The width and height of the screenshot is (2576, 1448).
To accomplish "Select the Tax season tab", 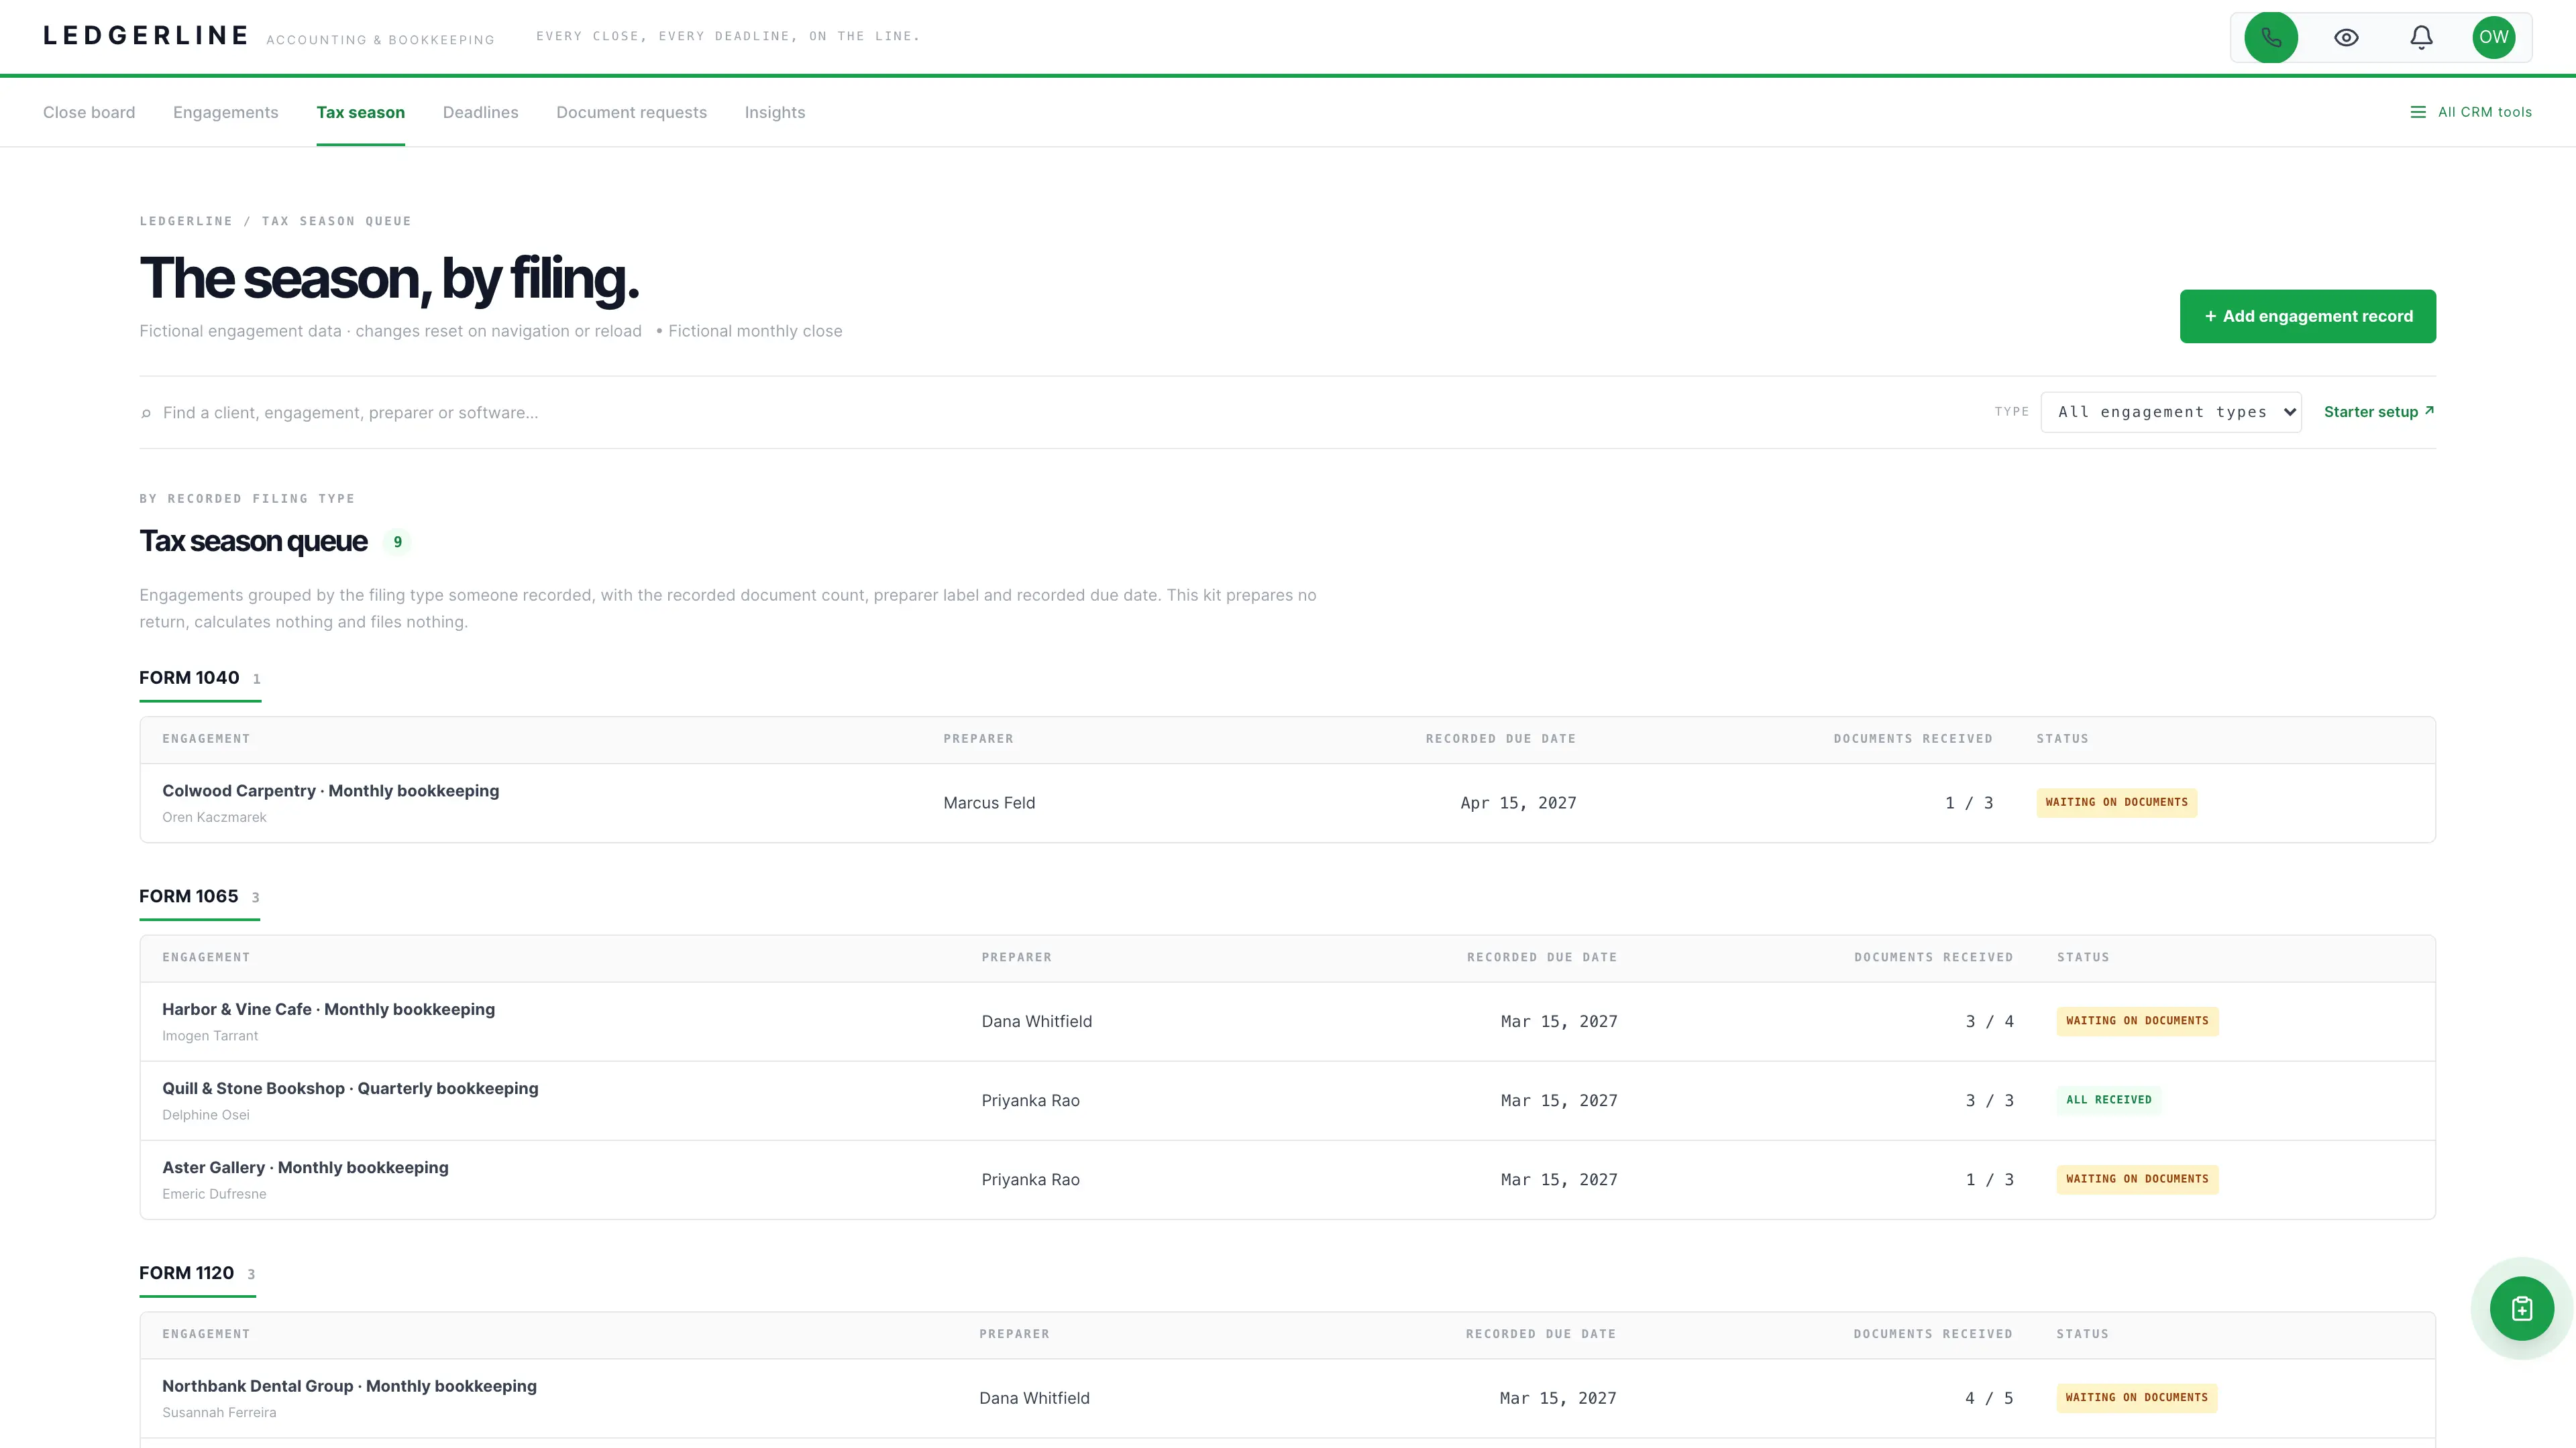I will 361,112.
